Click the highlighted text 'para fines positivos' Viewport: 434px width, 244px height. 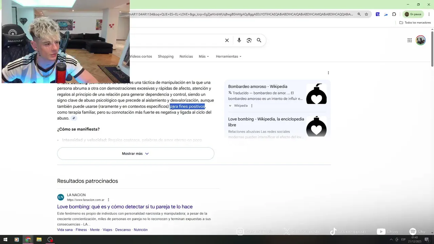[188, 106]
